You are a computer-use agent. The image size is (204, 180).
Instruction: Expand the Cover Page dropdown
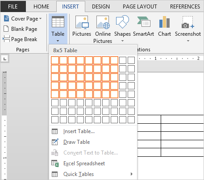coord(41,19)
